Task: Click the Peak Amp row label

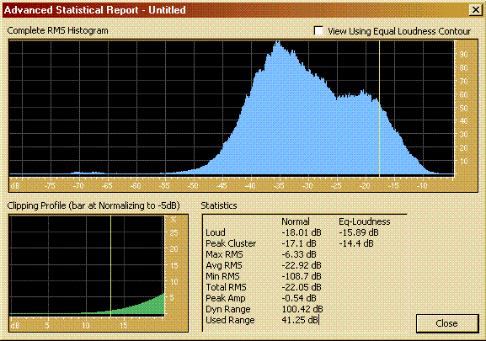Action: tap(226, 298)
